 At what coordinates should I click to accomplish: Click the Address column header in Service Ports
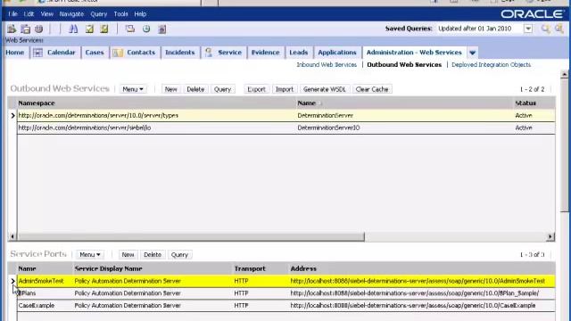tap(303, 269)
